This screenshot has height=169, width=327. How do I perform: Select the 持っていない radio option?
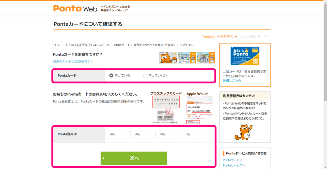coord(155,76)
